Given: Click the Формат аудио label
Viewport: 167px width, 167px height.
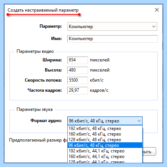Looking at the screenshot, I should 46,121.
